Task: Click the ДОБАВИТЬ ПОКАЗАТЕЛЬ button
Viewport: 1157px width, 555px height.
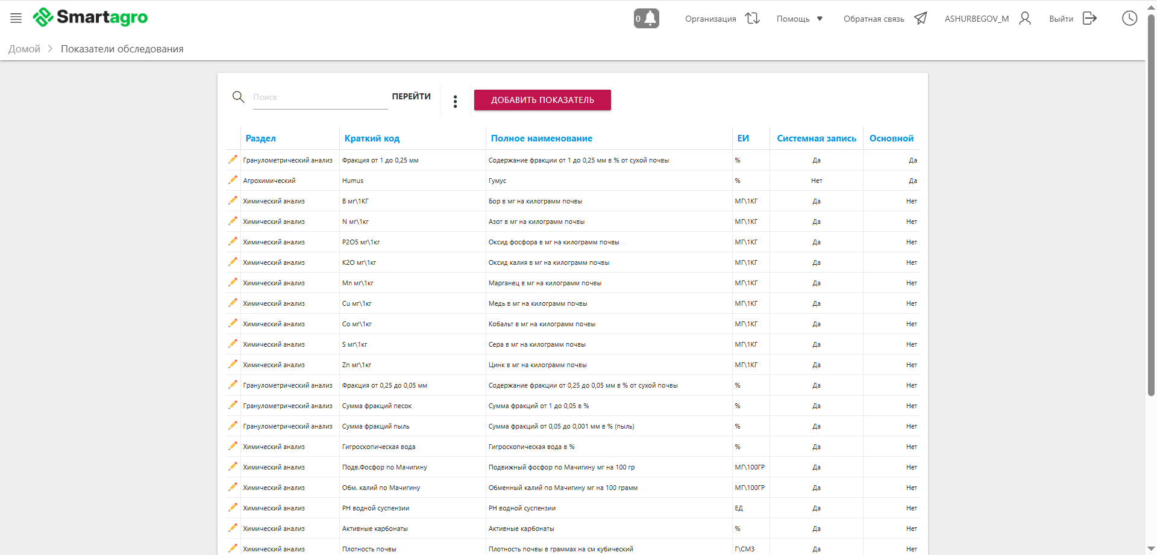Action: [x=542, y=100]
